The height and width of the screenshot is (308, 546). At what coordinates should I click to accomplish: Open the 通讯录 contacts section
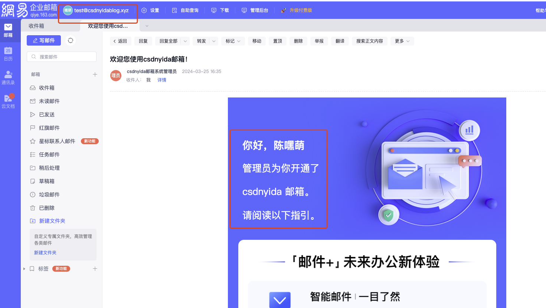[8, 78]
